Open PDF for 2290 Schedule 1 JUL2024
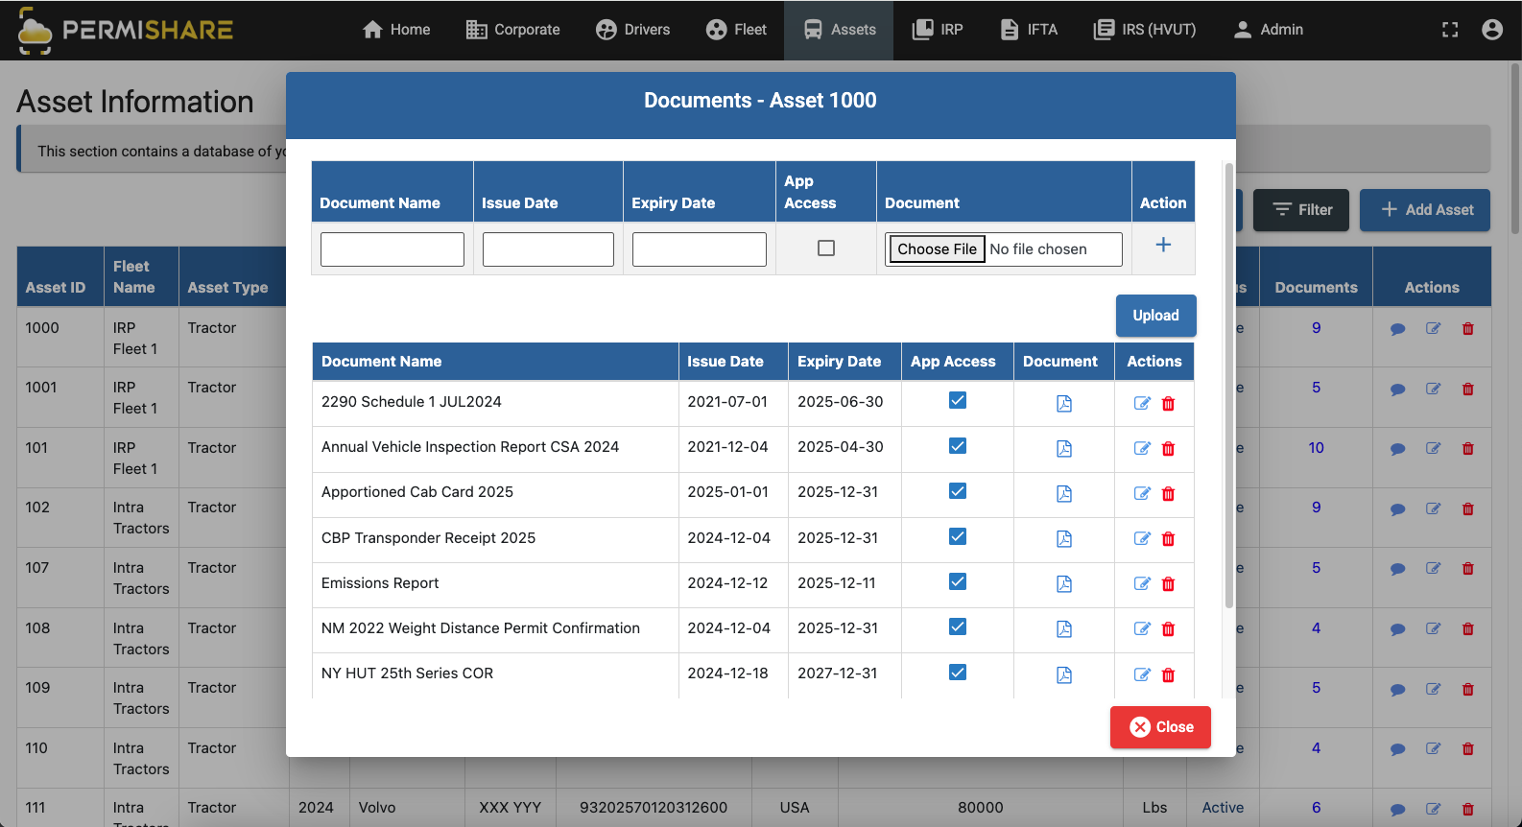 click(1063, 404)
